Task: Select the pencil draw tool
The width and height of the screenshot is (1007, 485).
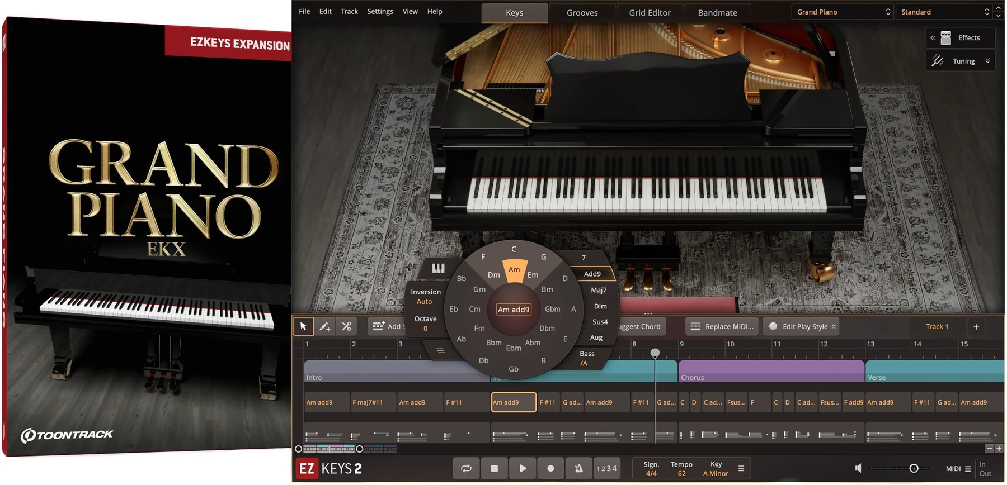Action: 324,326
